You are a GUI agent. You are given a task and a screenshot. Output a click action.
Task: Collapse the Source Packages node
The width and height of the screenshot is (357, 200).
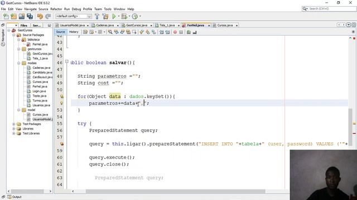(x=13, y=35)
